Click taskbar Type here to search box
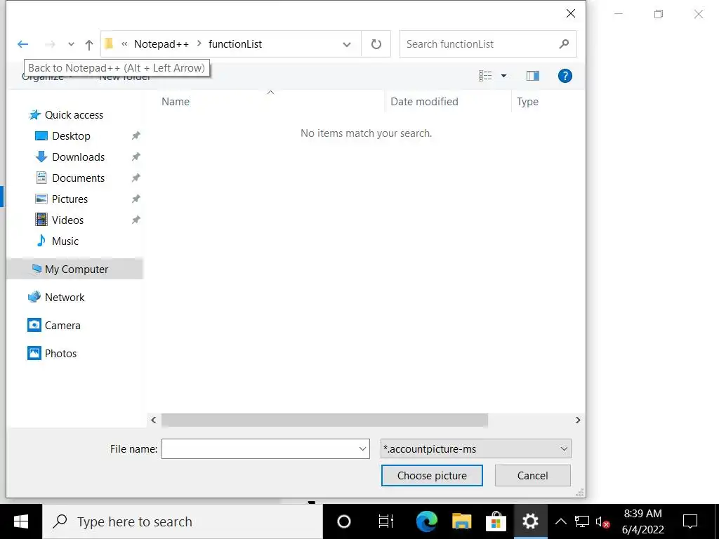Image resolution: width=719 pixels, height=539 pixels. click(183, 521)
